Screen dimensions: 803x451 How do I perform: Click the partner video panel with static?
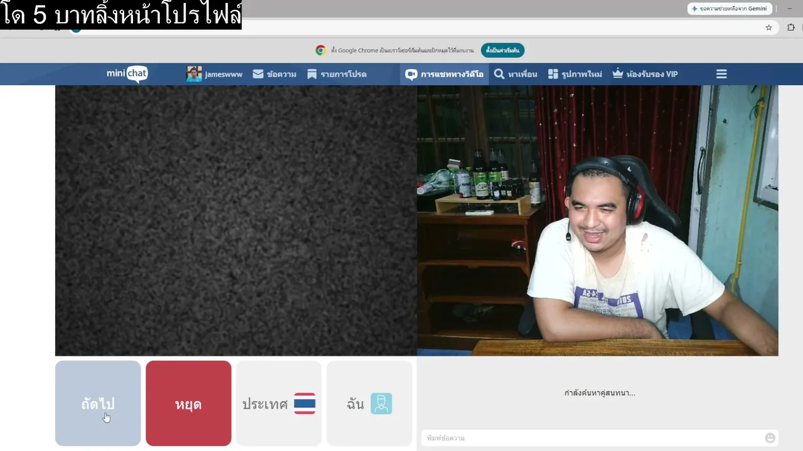[x=236, y=220]
